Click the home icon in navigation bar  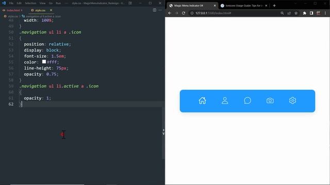202,101
